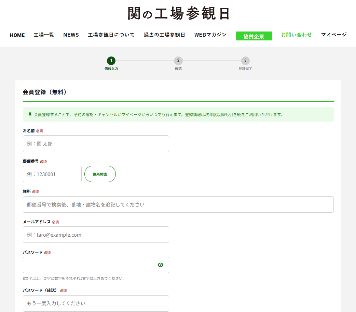Image resolution: width=356 pixels, height=312 pixels.
Task: Focus the パスワード input field
Action: tap(96, 265)
